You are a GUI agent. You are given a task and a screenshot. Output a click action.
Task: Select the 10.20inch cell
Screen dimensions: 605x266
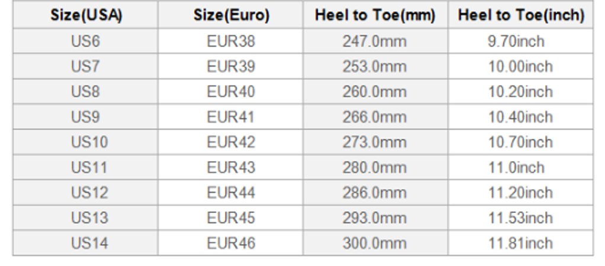point(520,92)
